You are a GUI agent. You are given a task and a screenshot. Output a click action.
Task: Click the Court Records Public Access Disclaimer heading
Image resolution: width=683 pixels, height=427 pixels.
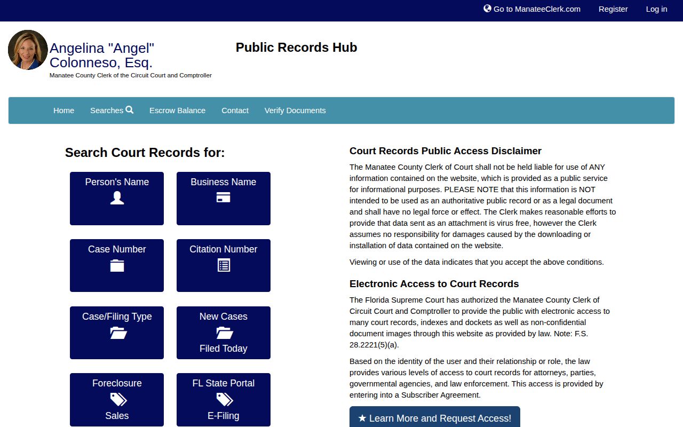(x=446, y=151)
